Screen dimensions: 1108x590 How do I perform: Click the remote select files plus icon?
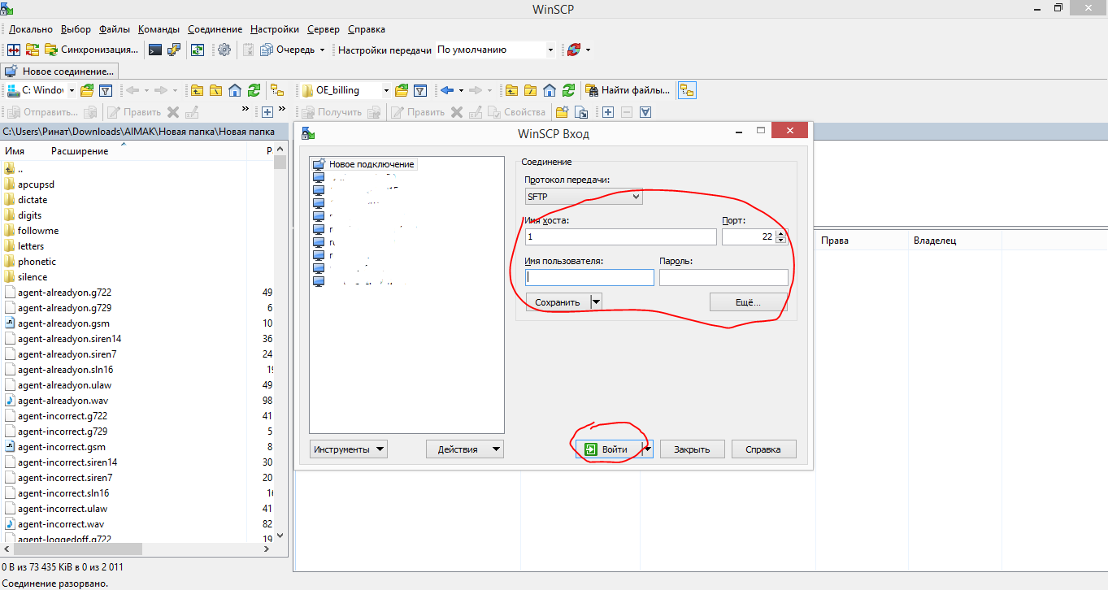coord(607,112)
